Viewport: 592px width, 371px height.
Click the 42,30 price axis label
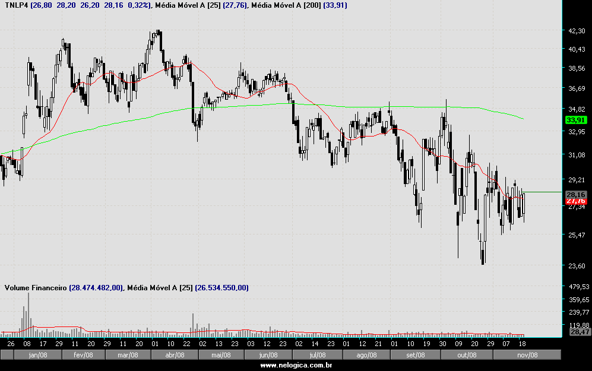coord(577,31)
